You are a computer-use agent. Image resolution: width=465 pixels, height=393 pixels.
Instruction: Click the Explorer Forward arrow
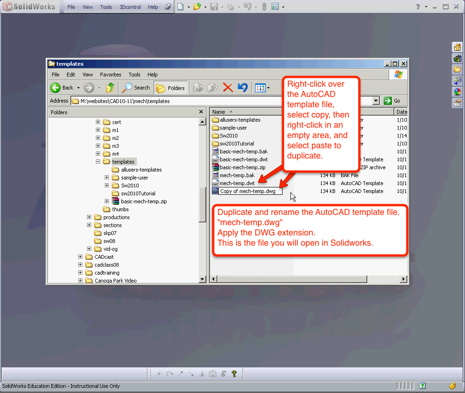click(89, 88)
